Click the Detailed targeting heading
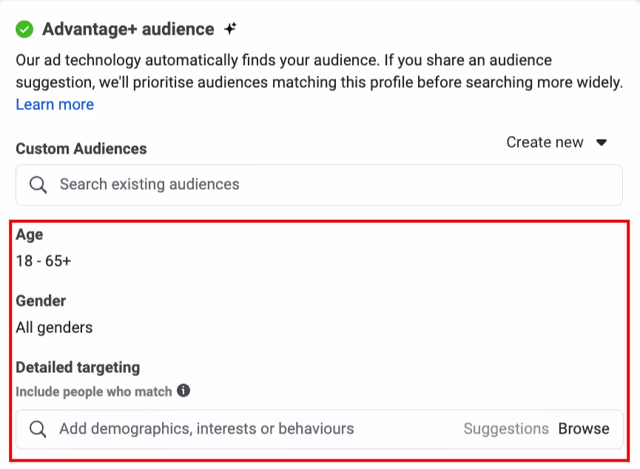Image resolution: width=640 pixels, height=469 pixels. [78, 368]
